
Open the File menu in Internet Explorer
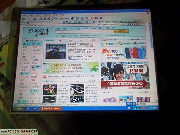(25, 15)
